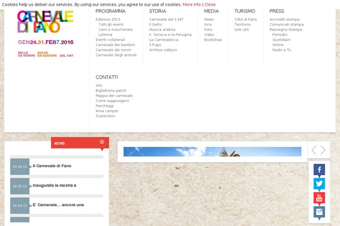Open the PROGRAMMA menu heading
This screenshot has width=340, height=226.
(110, 11)
